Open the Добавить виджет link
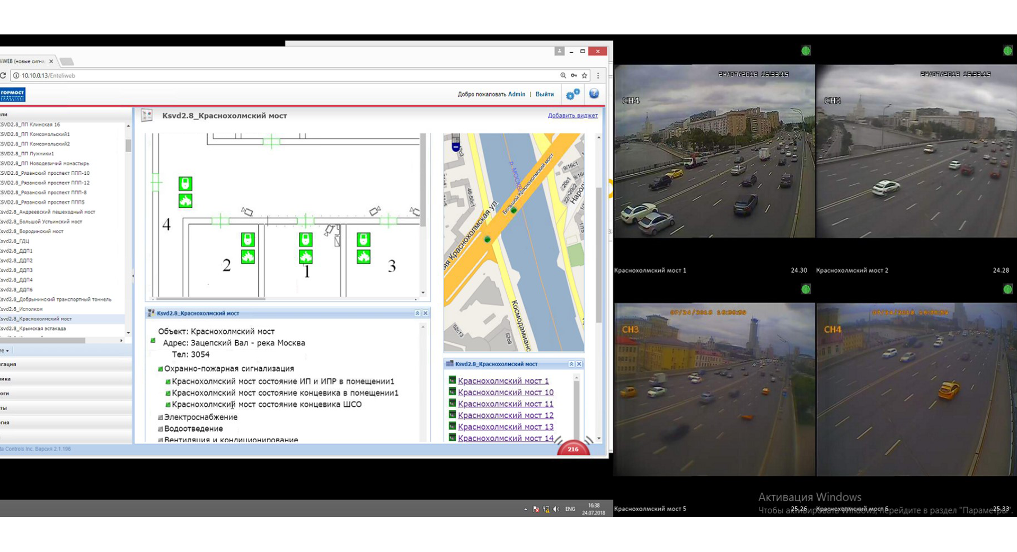This screenshot has width=1017, height=552. pos(573,115)
